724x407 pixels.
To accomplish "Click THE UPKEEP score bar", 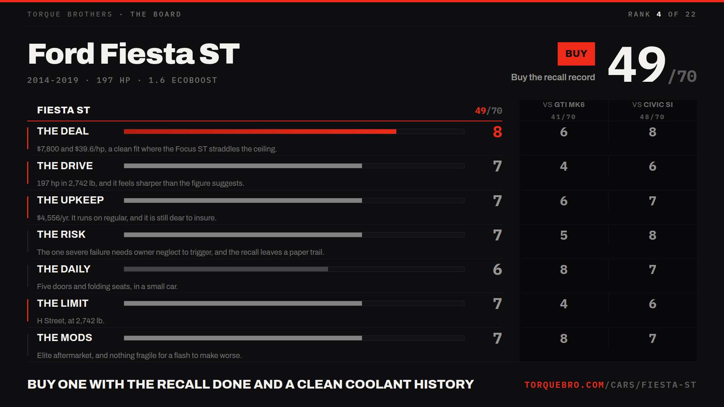I will coord(294,200).
